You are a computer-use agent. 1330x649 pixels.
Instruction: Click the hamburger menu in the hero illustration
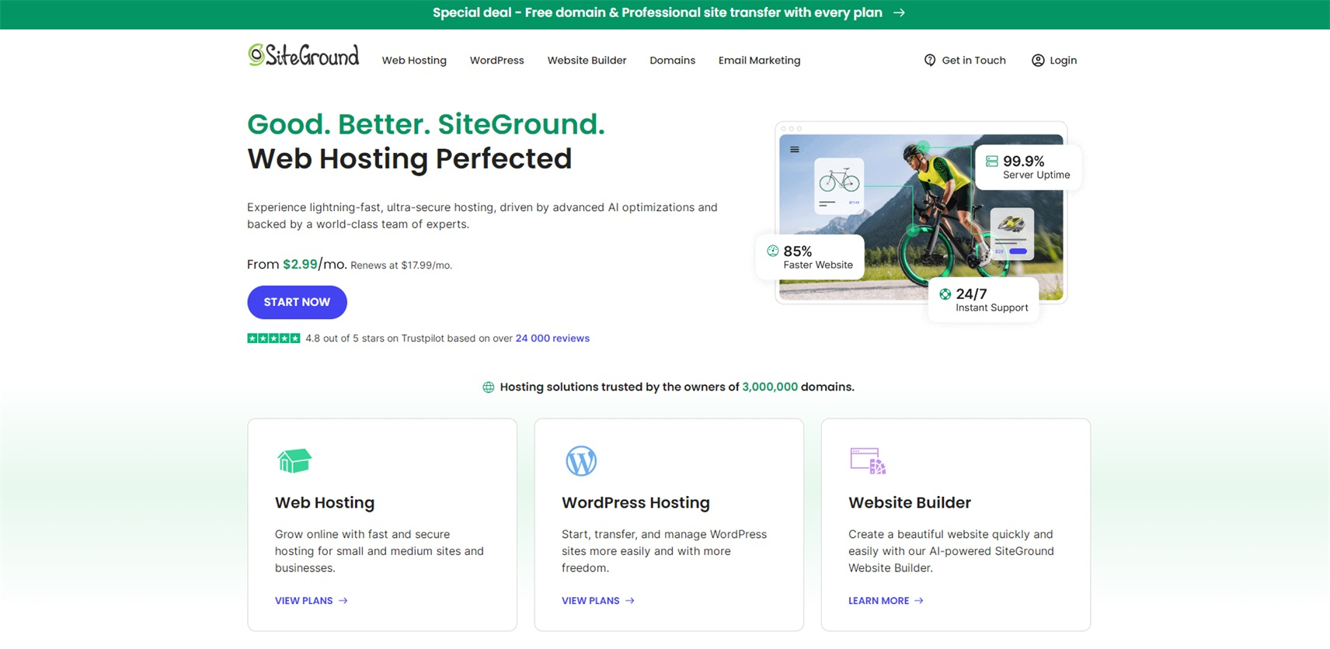point(794,150)
